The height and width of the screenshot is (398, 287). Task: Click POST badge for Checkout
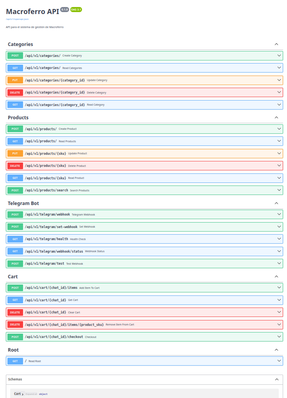tap(15, 337)
